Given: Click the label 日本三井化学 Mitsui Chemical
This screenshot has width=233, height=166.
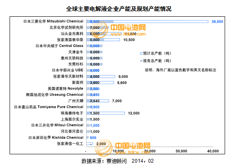Looking at the screenshot, I should [57, 125].
